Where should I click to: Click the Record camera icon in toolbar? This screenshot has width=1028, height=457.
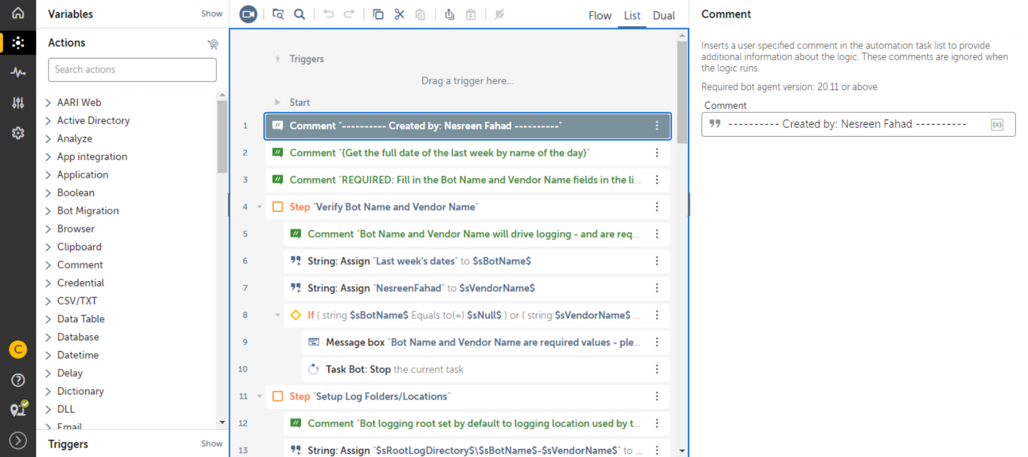point(248,14)
